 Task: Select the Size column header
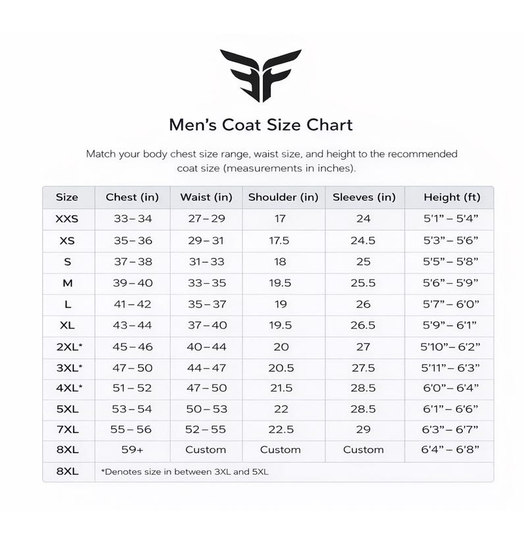(67, 197)
